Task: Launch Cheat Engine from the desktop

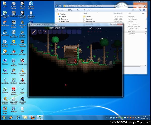Action: (5, 33)
